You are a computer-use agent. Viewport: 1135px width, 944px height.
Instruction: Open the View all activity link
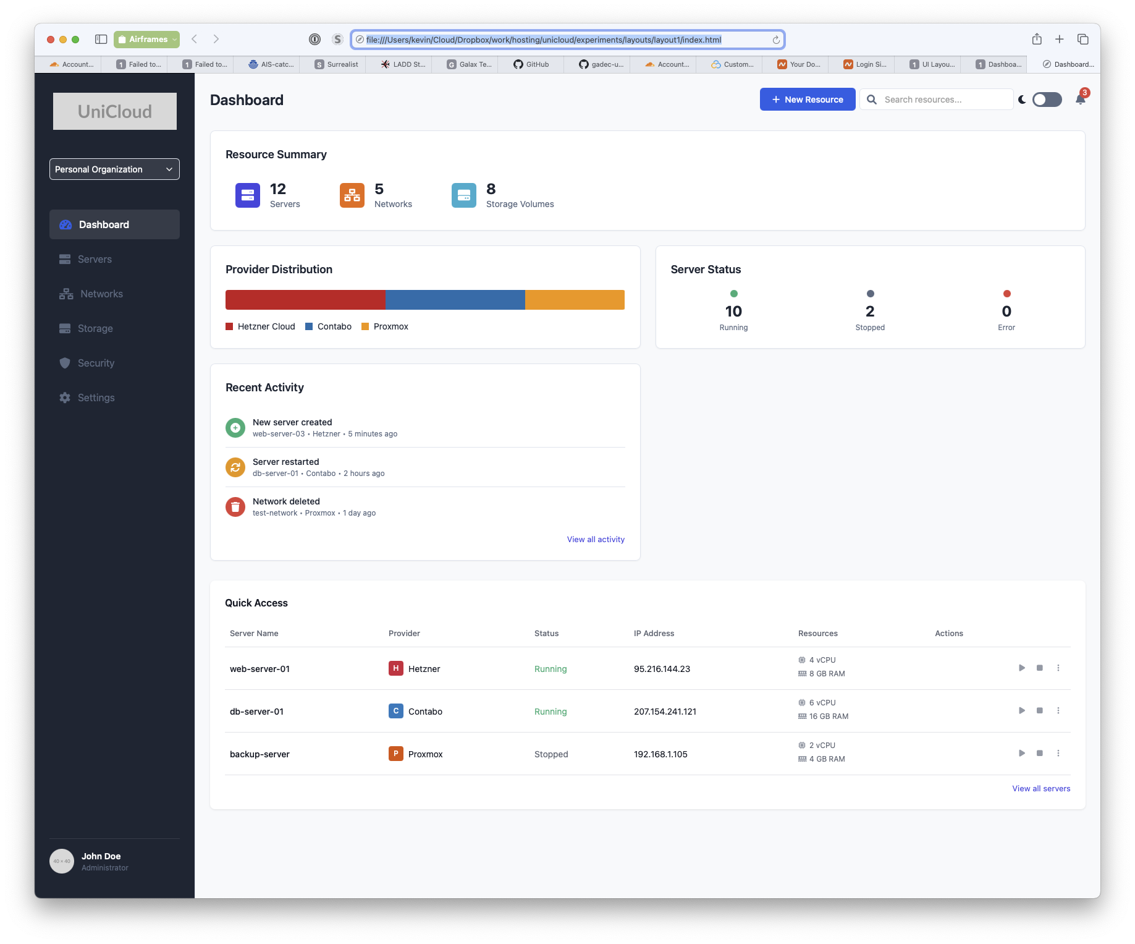pyautogui.click(x=596, y=540)
